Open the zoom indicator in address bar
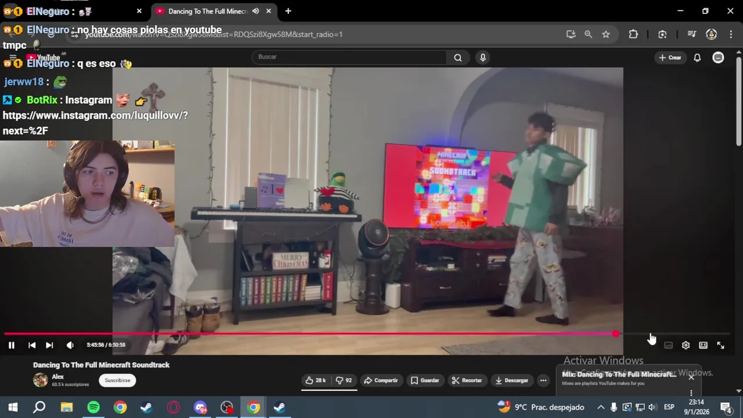 tap(588, 34)
